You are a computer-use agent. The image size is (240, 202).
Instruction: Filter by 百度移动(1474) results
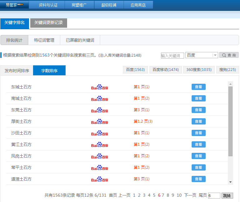tap(165, 70)
